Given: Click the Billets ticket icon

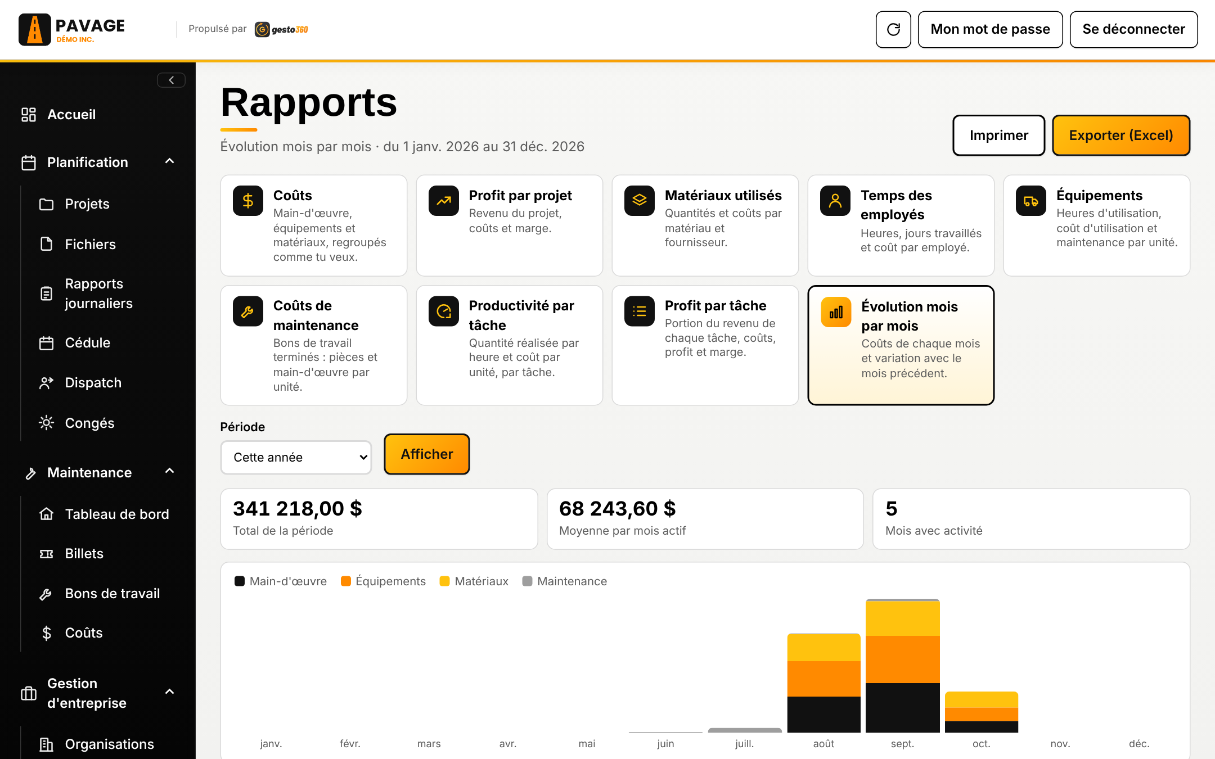Looking at the screenshot, I should click(x=47, y=554).
